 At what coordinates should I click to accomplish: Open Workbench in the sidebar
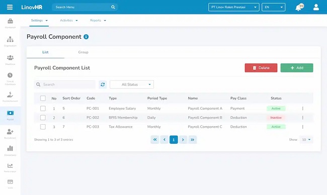tap(10, 23)
